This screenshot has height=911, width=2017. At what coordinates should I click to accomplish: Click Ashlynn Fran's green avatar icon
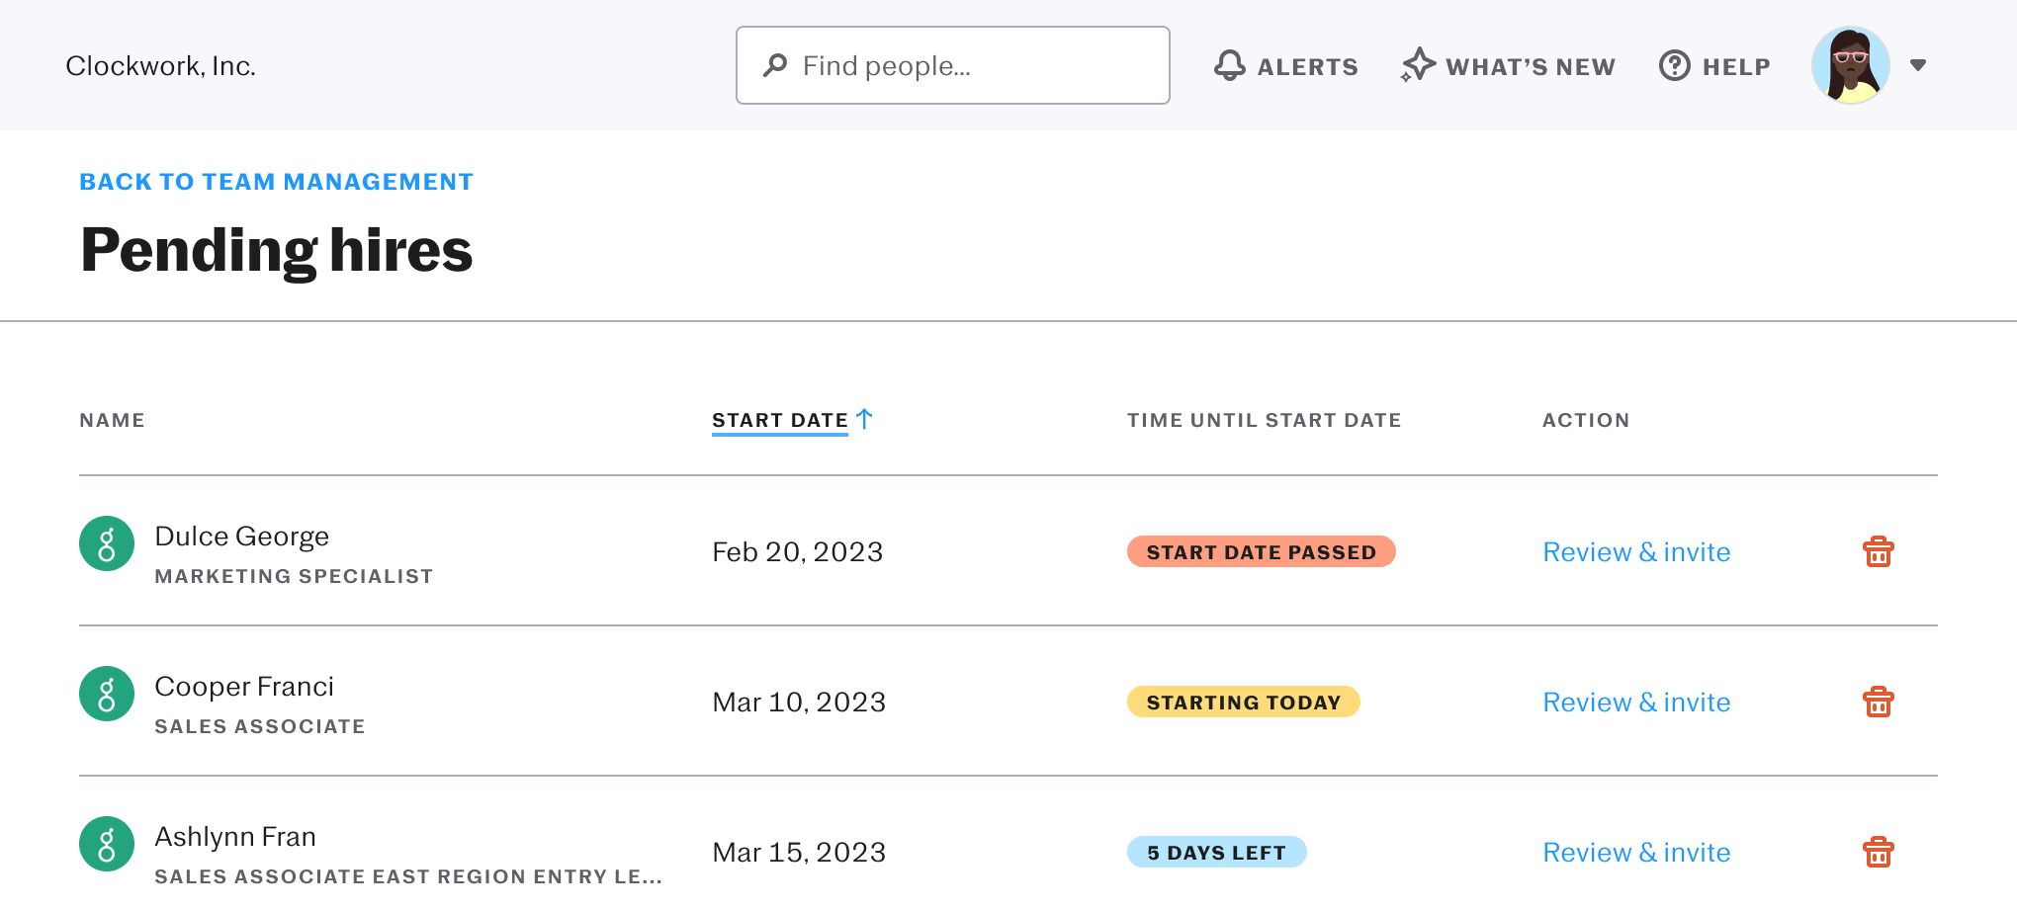(107, 844)
